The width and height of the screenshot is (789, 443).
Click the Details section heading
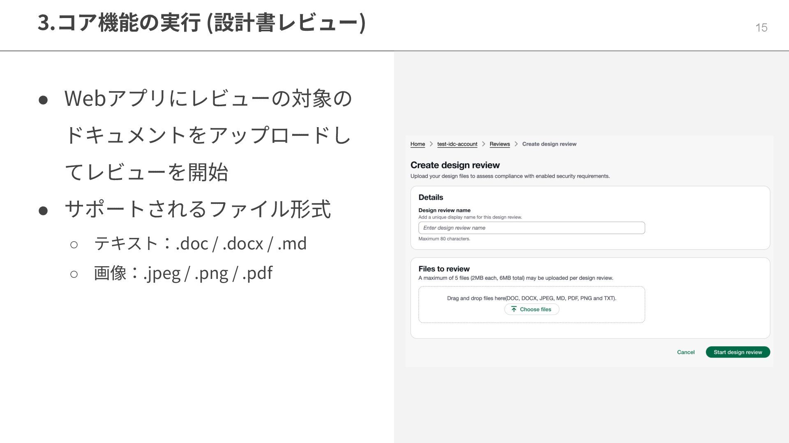(x=431, y=197)
